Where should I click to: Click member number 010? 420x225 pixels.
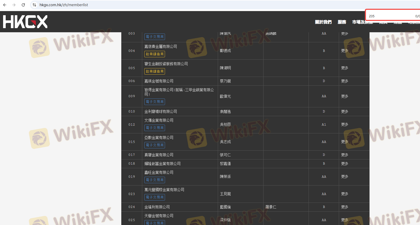pyautogui.click(x=132, y=111)
